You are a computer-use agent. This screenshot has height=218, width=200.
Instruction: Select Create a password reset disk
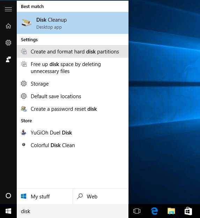[73, 109]
